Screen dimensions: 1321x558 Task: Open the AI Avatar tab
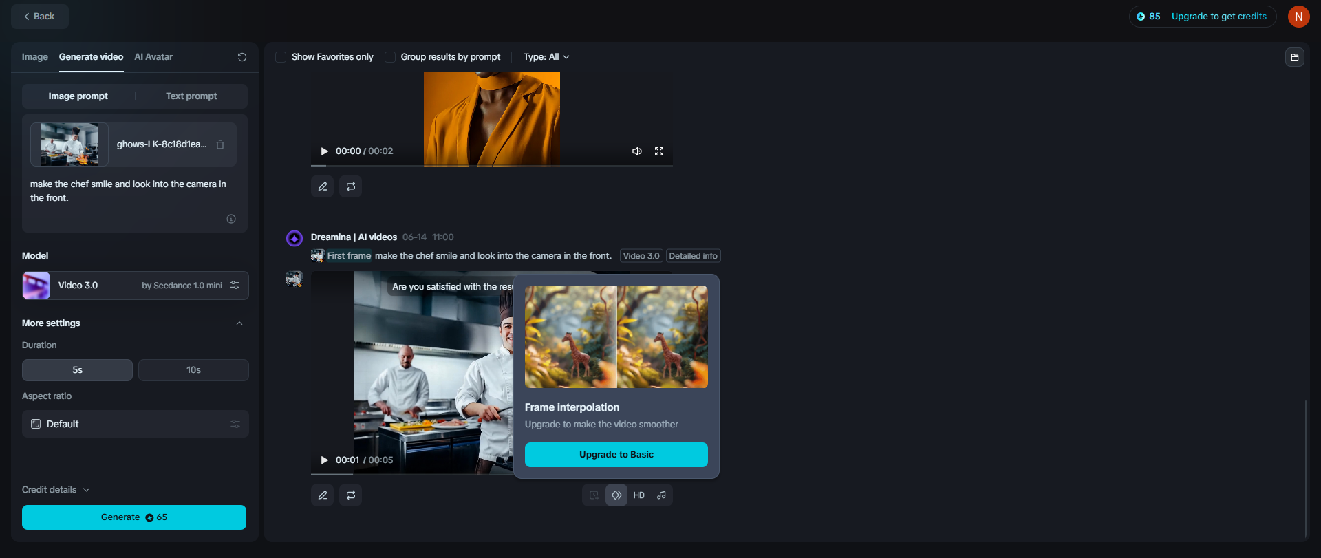pyautogui.click(x=153, y=57)
